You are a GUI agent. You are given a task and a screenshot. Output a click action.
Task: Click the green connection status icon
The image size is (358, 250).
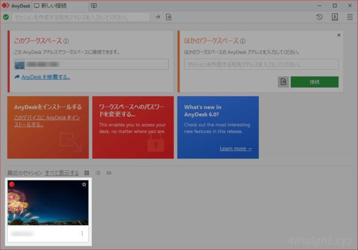coord(6,17)
